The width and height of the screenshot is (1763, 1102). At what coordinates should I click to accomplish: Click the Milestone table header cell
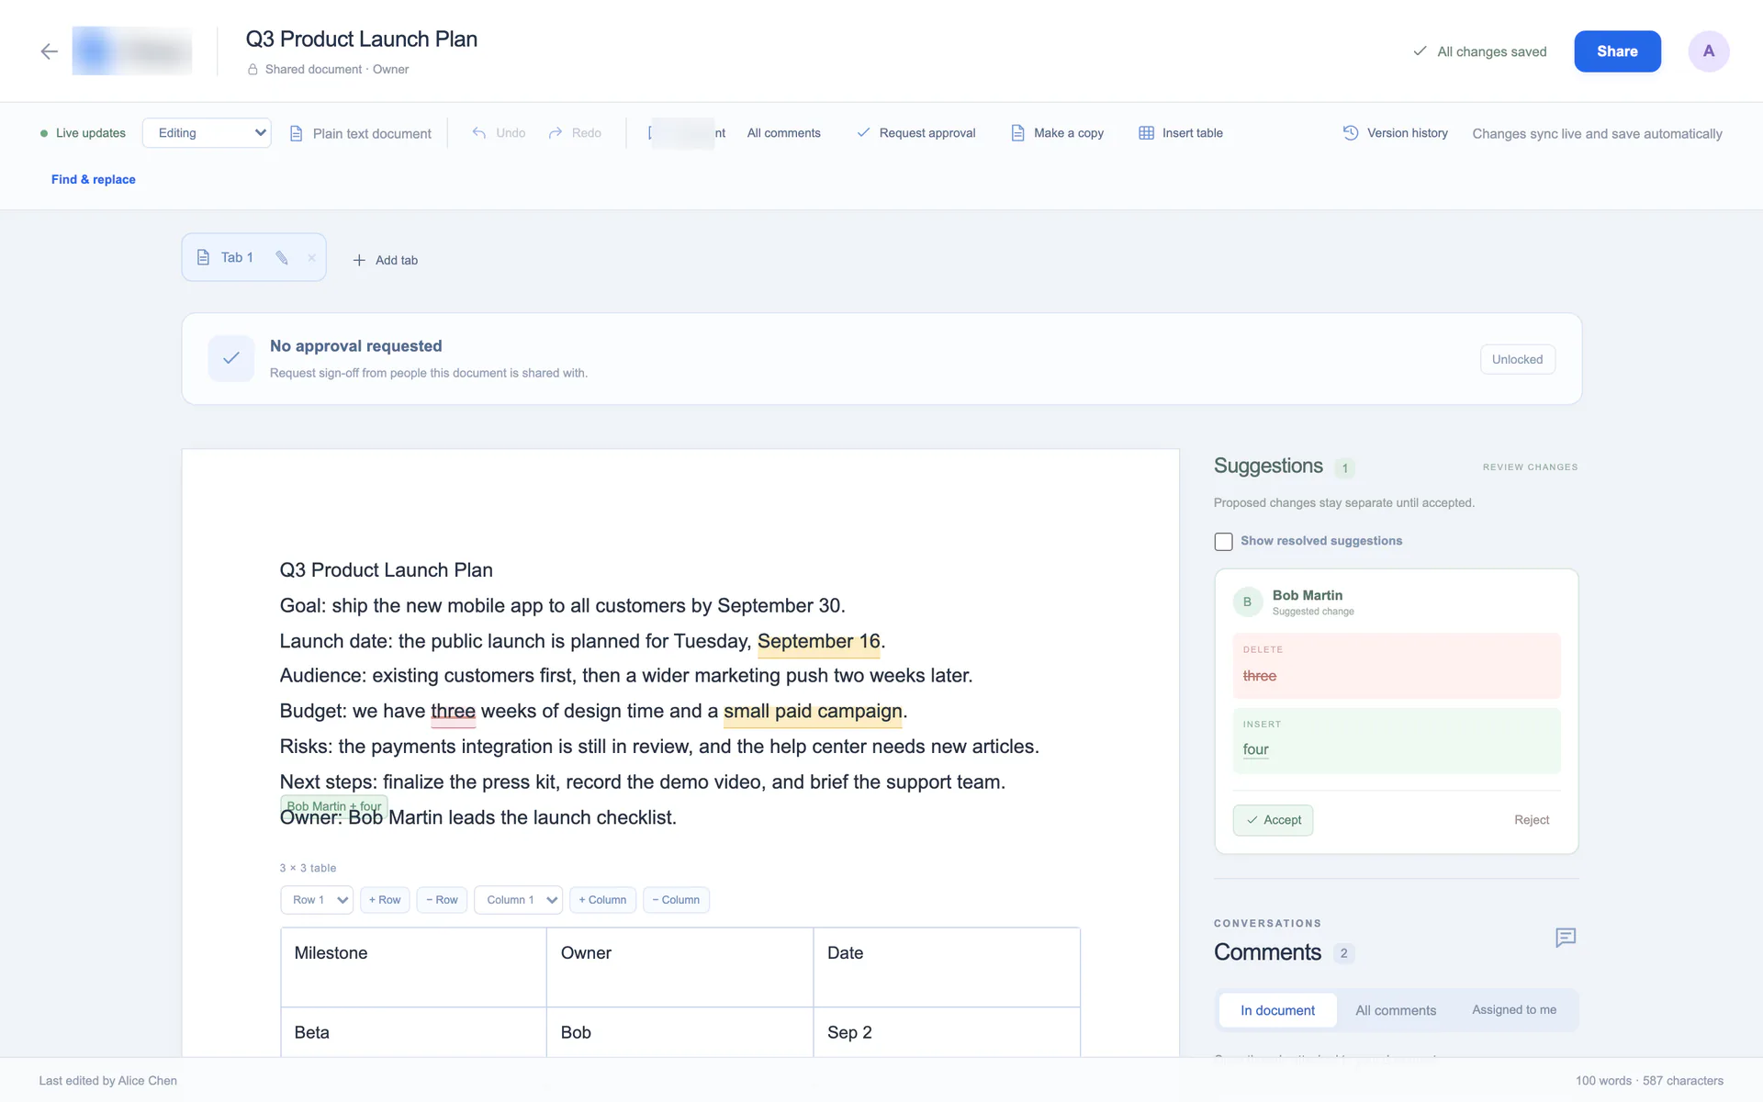pyautogui.click(x=413, y=967)
